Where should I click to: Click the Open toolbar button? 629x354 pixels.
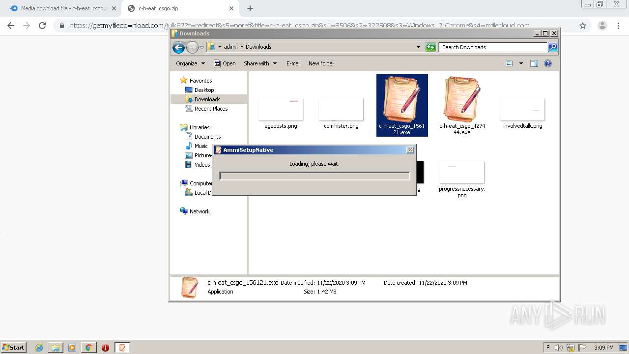225,63
